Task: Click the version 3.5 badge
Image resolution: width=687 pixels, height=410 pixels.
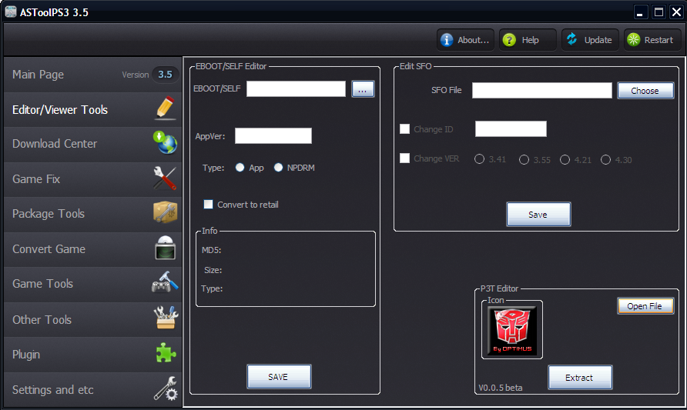Action: [165, 75]
